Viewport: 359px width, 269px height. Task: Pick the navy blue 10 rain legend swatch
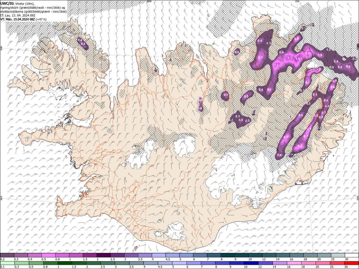click(x=251, y=263)
